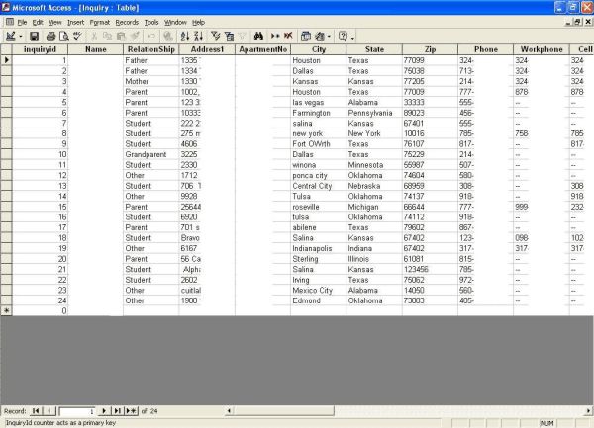Sort records descending Z to A
Viewport: 594px width, 428px height.
pyautogui.click(x=199, y=36)
